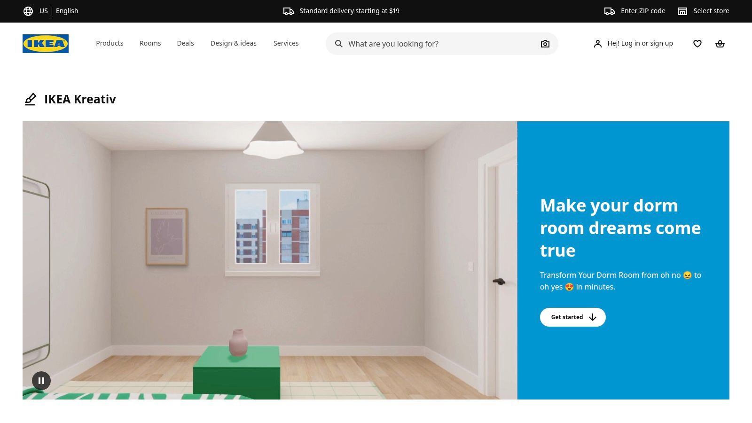Viewport: 752px width, 423px height.
Task: Click the magnifier search icon
Action: click(338, 44)
